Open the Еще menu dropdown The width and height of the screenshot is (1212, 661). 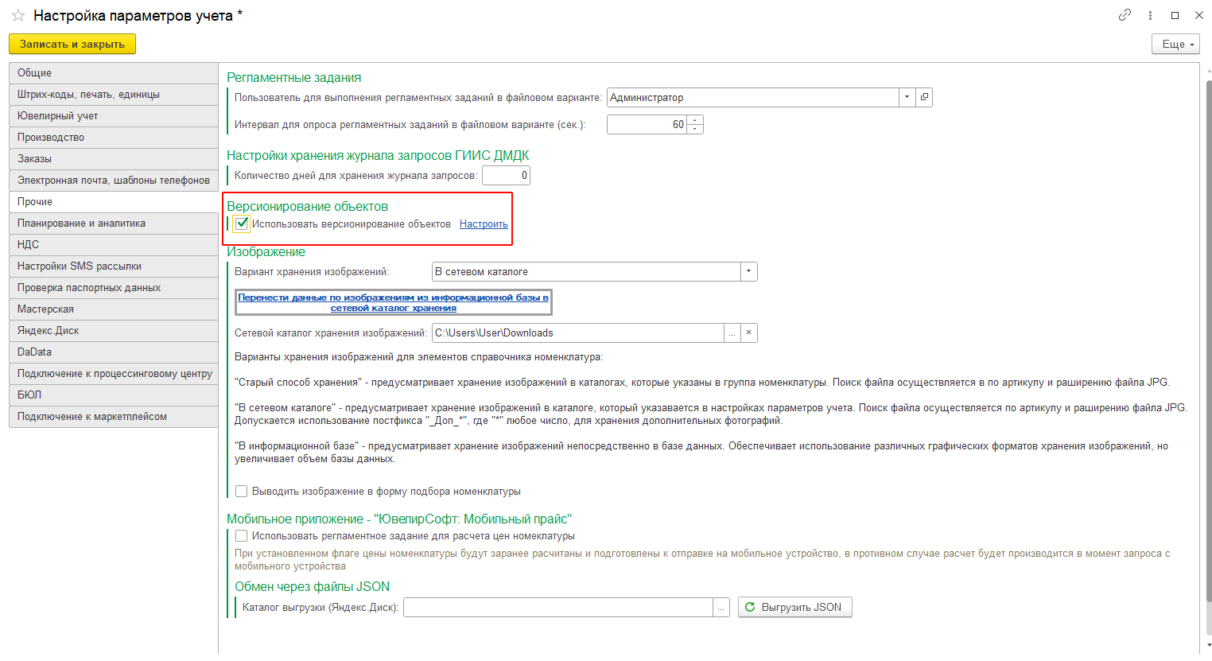1175,45
